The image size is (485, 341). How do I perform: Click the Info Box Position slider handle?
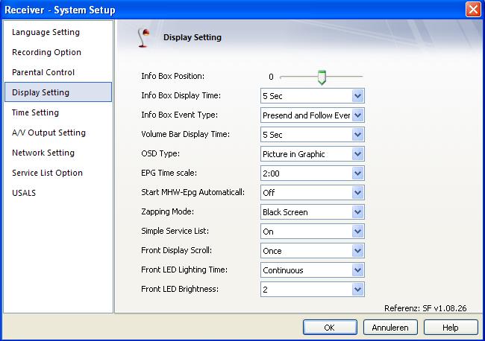pos(322,77)
